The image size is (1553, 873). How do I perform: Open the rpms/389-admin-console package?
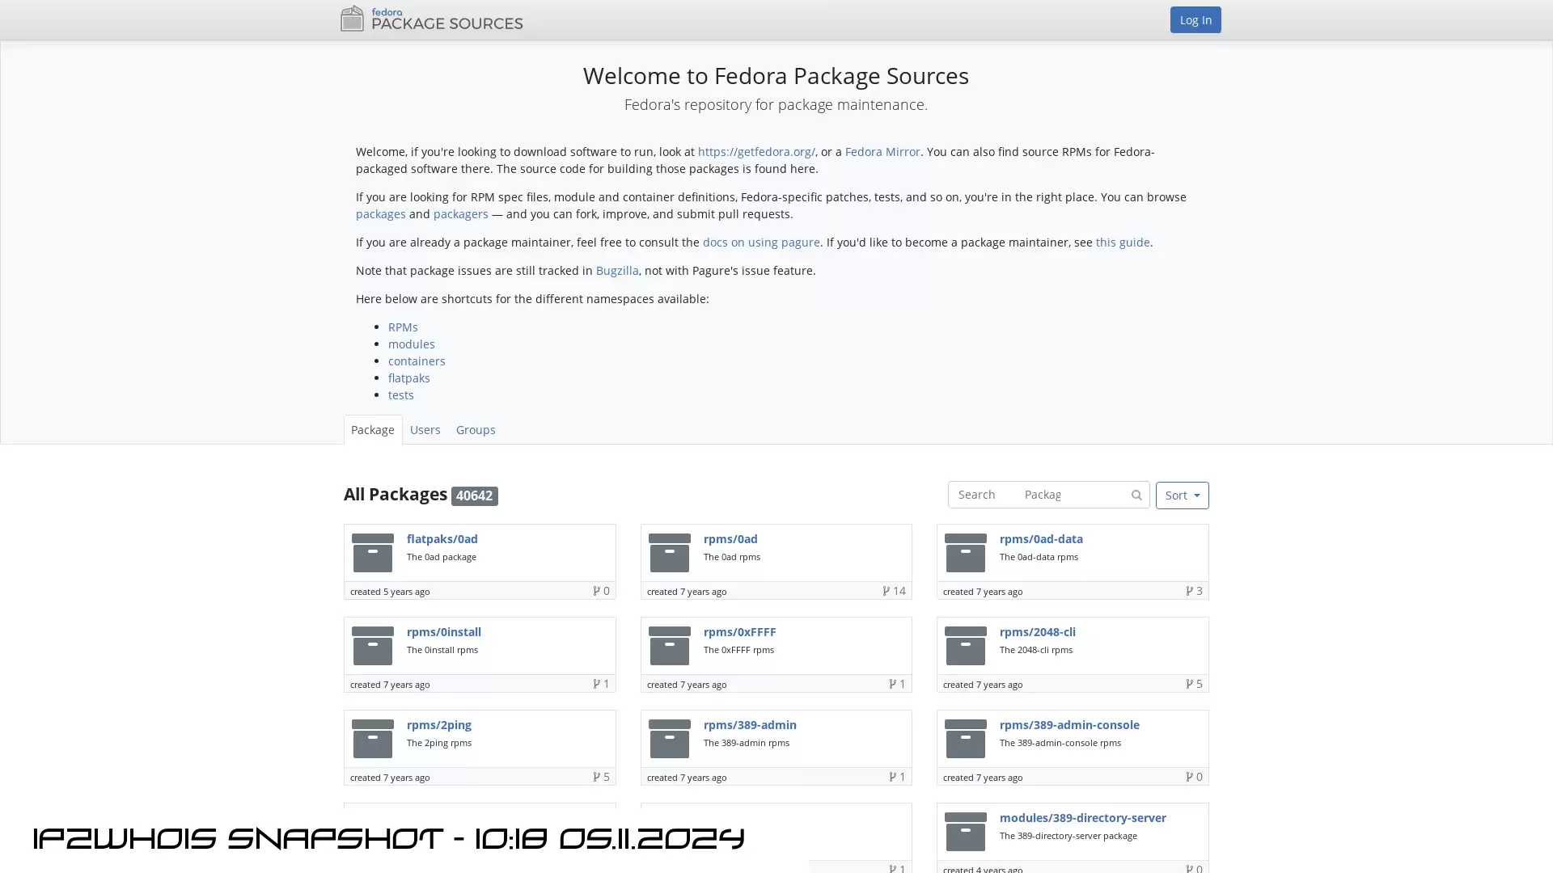pos(1069,725)
